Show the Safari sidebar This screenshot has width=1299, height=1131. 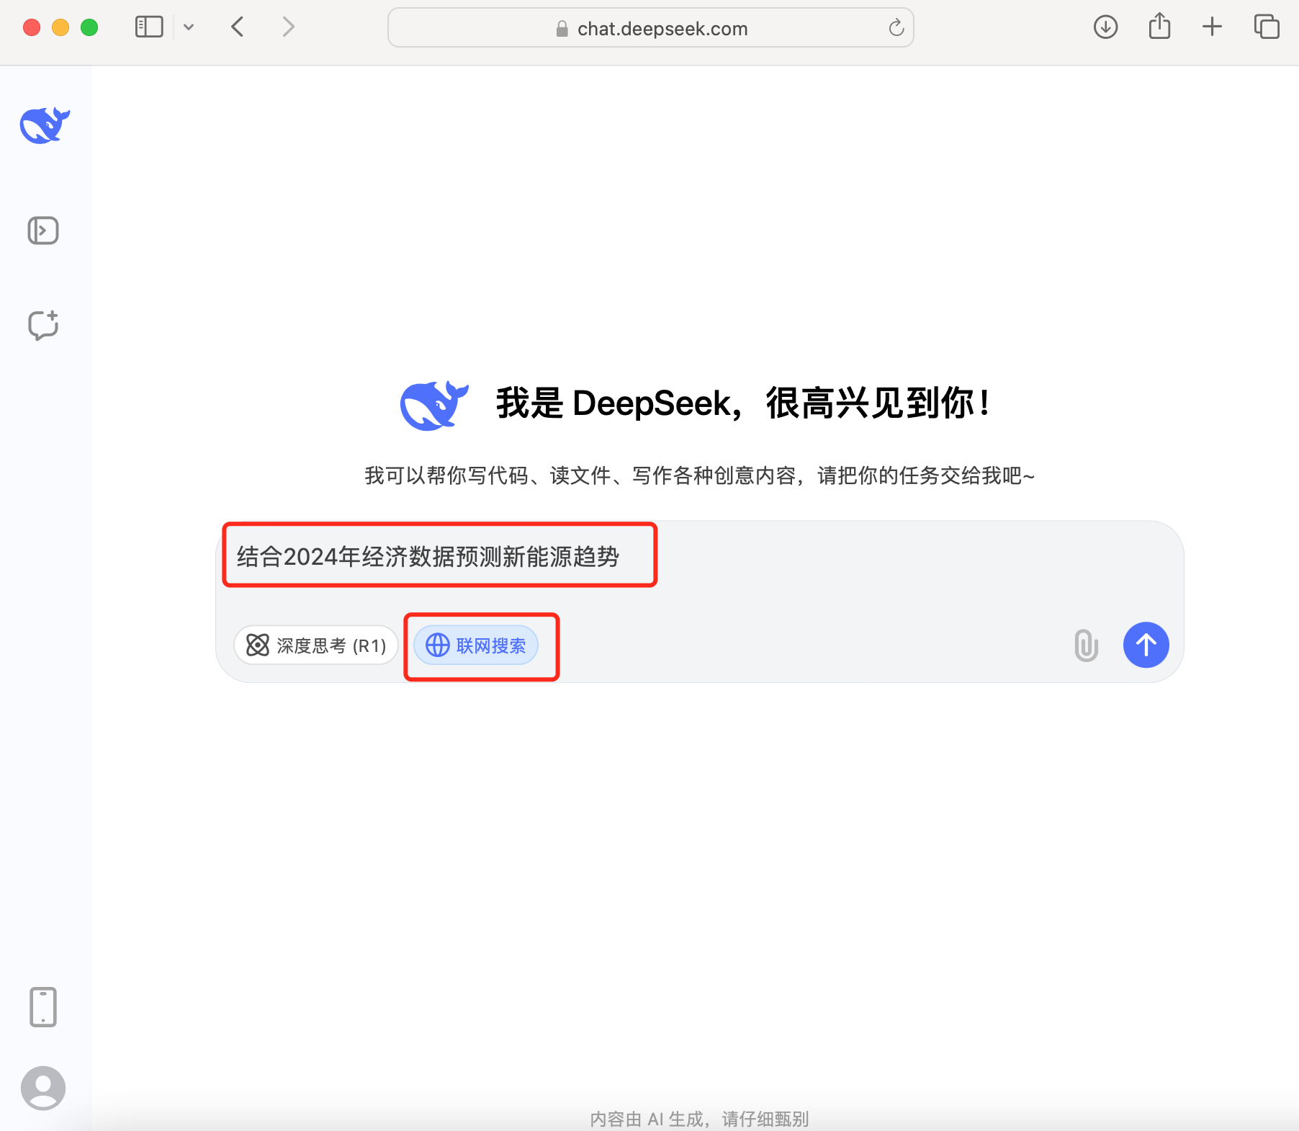[x=149, y=27]
